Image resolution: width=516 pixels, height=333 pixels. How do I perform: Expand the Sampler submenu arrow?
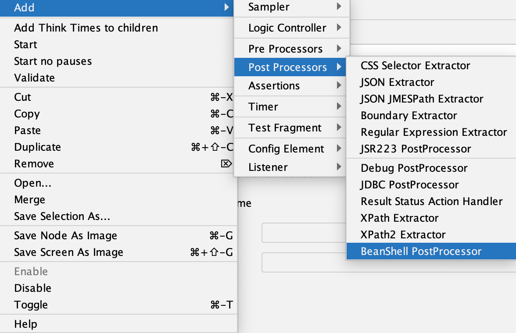339,7
